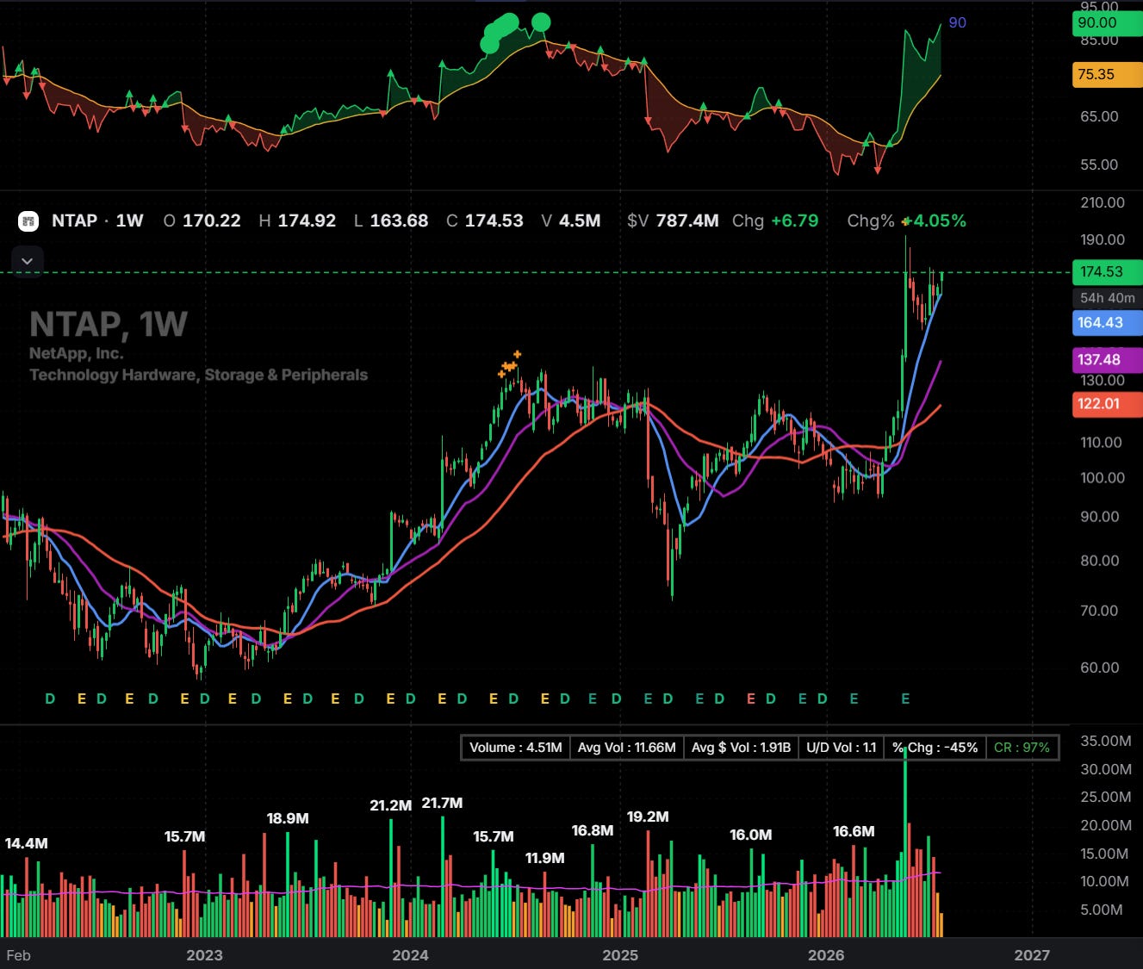Click the Feb label on the time axis

(18, 955)
